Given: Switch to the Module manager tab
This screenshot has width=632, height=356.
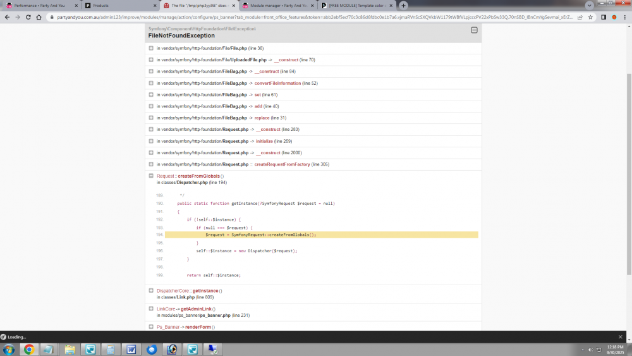Looking at the screenshot, I should tap(277, 6).
